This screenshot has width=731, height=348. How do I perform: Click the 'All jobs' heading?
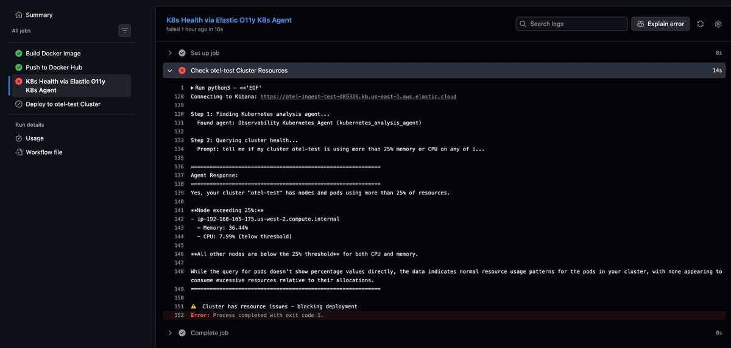coord(21,30)
